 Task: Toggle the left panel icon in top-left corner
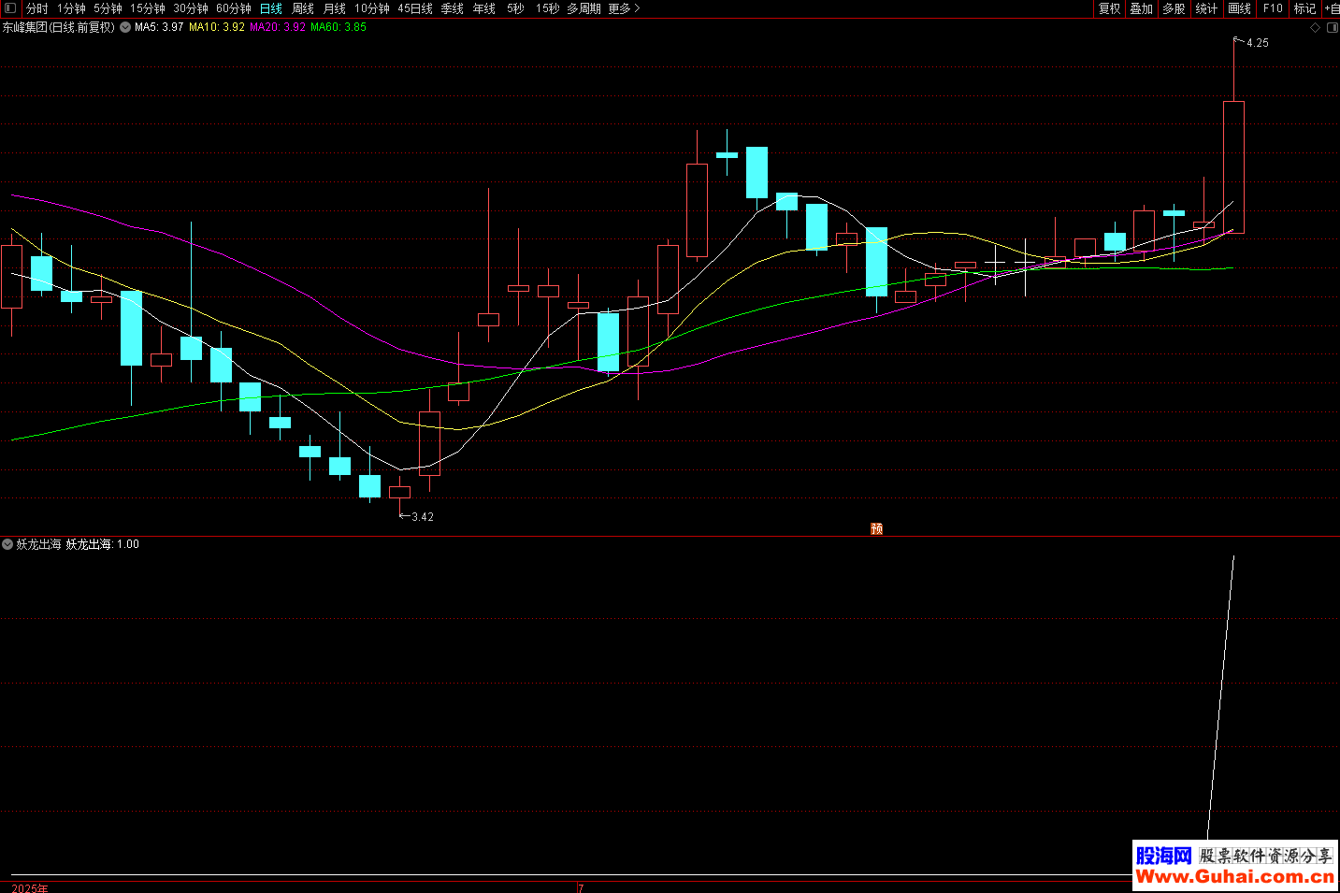(10, 7)
